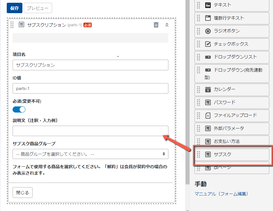Click the 保存 button to save
Viewport: 273px width, 211px height.
(x=14, y=8)
